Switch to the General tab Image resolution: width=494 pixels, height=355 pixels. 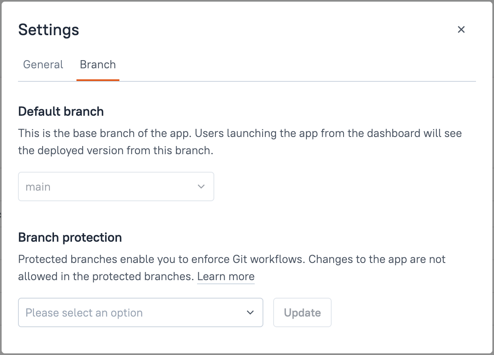[43, 65]
